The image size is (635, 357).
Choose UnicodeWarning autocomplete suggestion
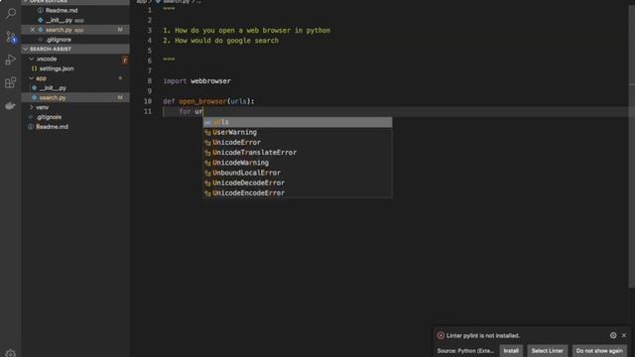[x=298, y=163]
